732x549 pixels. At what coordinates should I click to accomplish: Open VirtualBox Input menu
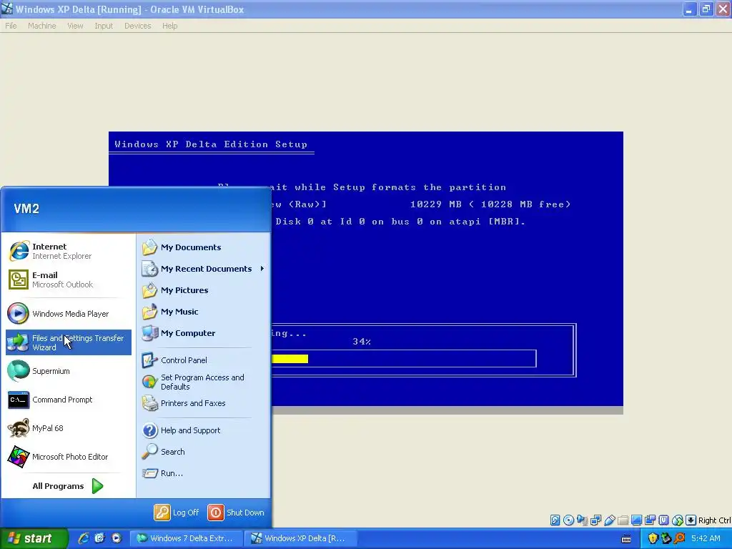pos(104,26)
